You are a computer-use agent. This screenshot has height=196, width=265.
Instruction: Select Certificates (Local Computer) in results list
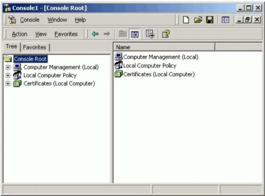point(159,74)
